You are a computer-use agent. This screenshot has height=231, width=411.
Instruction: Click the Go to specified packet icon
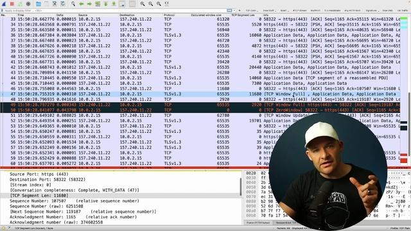point(98,4)
